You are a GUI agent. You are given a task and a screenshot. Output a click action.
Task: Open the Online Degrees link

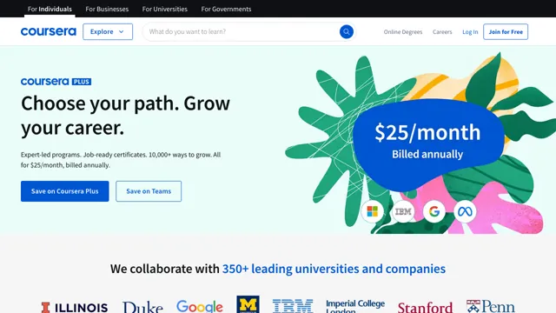pos(403,32)
